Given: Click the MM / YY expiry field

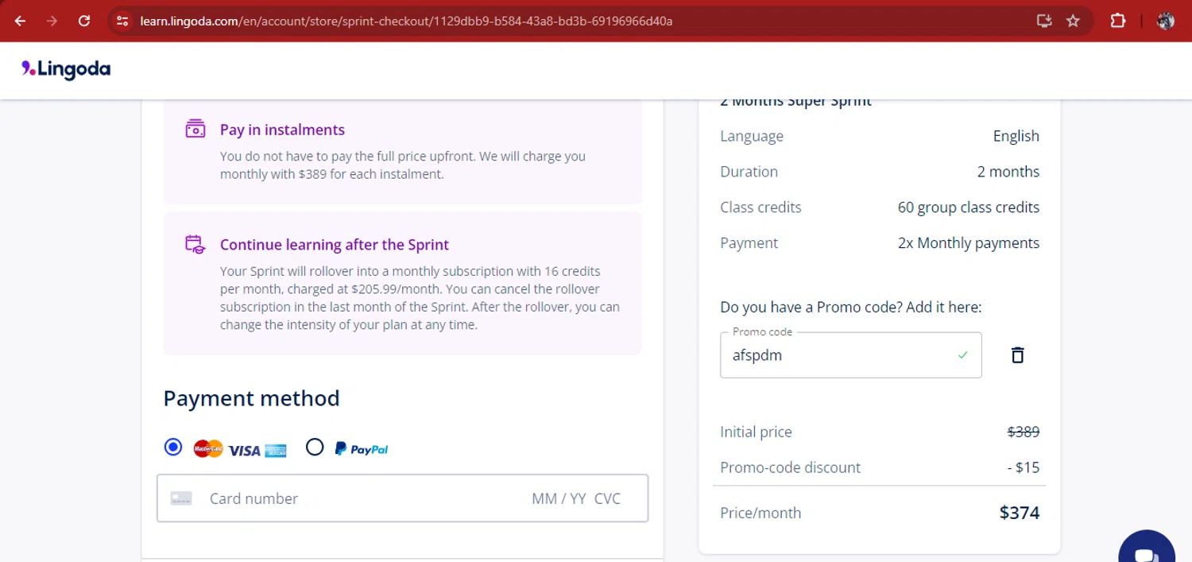Looking at the screenshot, I should [559, 498].
